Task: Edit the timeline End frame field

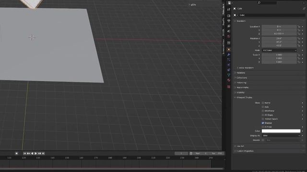Action: click(x=217, y=153)
